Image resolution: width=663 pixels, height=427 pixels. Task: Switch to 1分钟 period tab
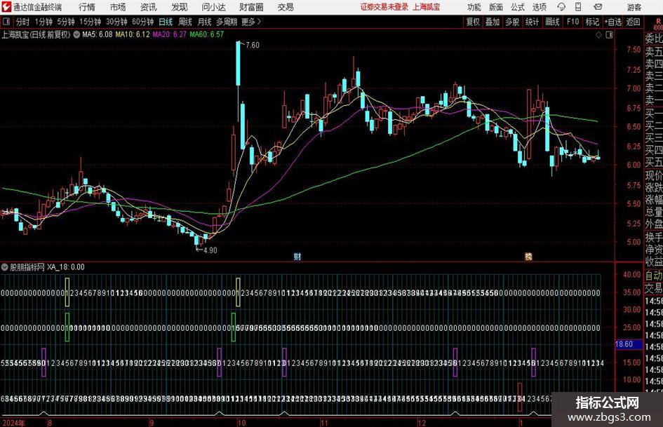click(x=43, y=22)
